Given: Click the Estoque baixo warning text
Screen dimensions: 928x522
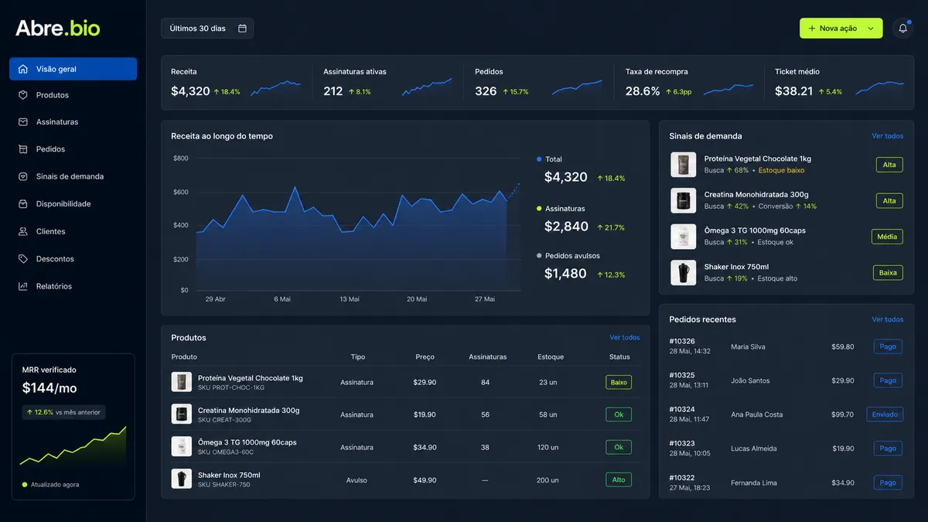Looking at the screenshot, I should pyautogui.click(x=781, y=170).
